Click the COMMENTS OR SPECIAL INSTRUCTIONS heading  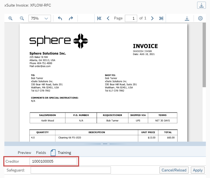(x=55, y=98)
